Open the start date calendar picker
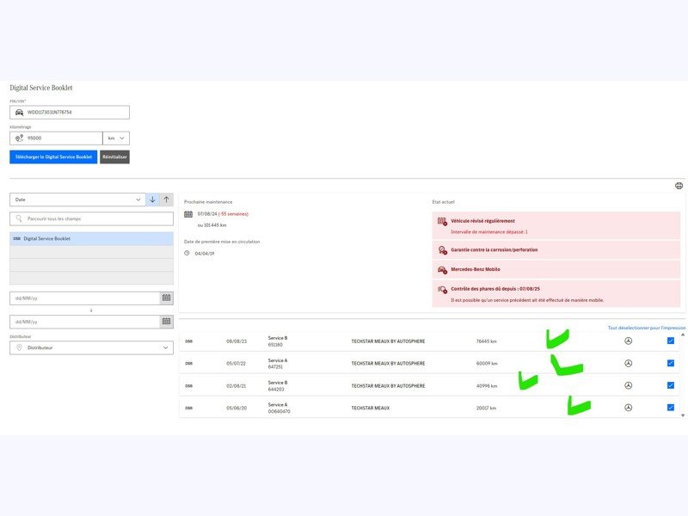688x516 pixels. [166, 298]
